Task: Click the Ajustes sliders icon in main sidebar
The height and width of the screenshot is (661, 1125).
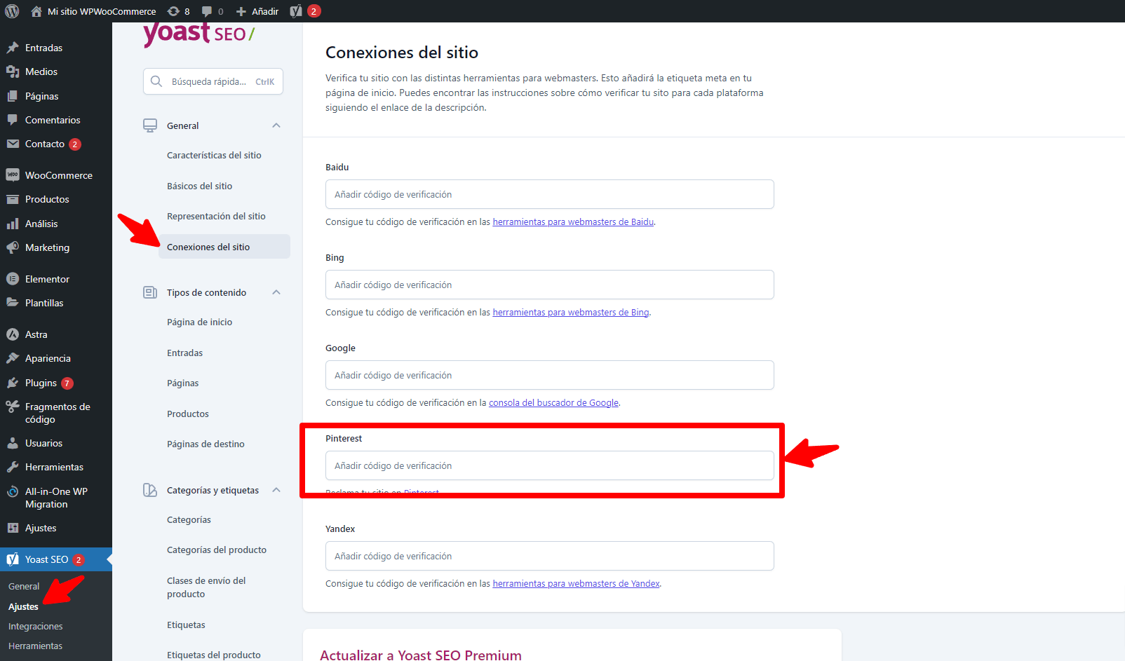Action: pyautogui.click(x=13, y=528)
